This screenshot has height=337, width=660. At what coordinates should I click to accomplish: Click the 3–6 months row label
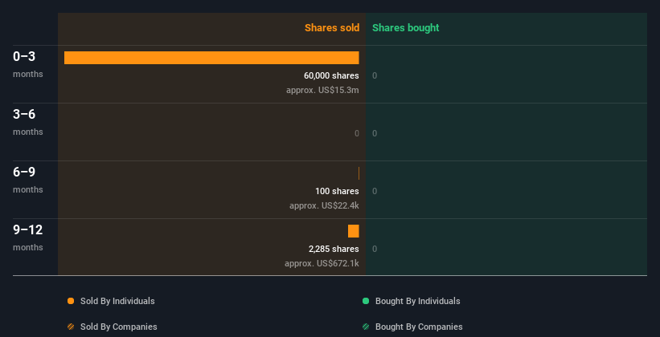tap(28, 122)
